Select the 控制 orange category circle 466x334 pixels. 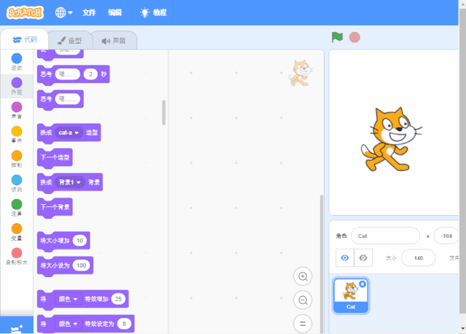click(x=17, y=156)
